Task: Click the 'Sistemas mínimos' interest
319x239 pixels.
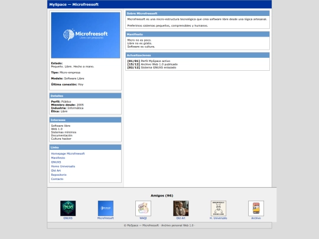Action: pos(64,132)
